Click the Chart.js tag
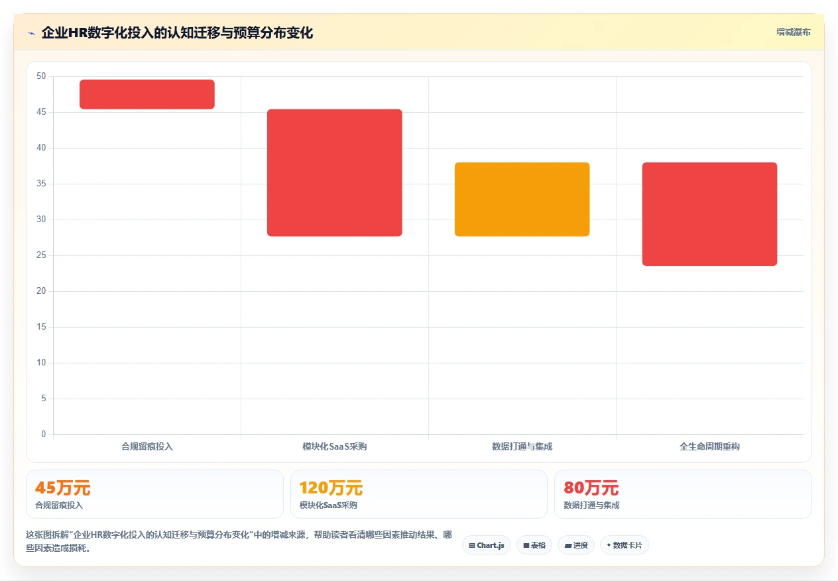The width and height of the screenshot is (838, 581). click(487, 545)
